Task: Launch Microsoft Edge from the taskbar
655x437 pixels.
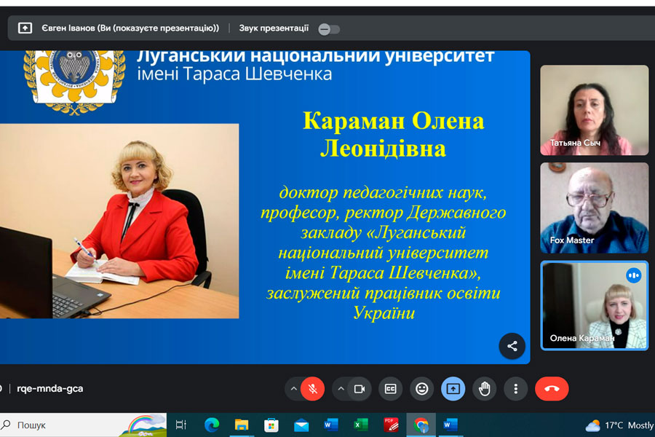Action: point(212,425)
